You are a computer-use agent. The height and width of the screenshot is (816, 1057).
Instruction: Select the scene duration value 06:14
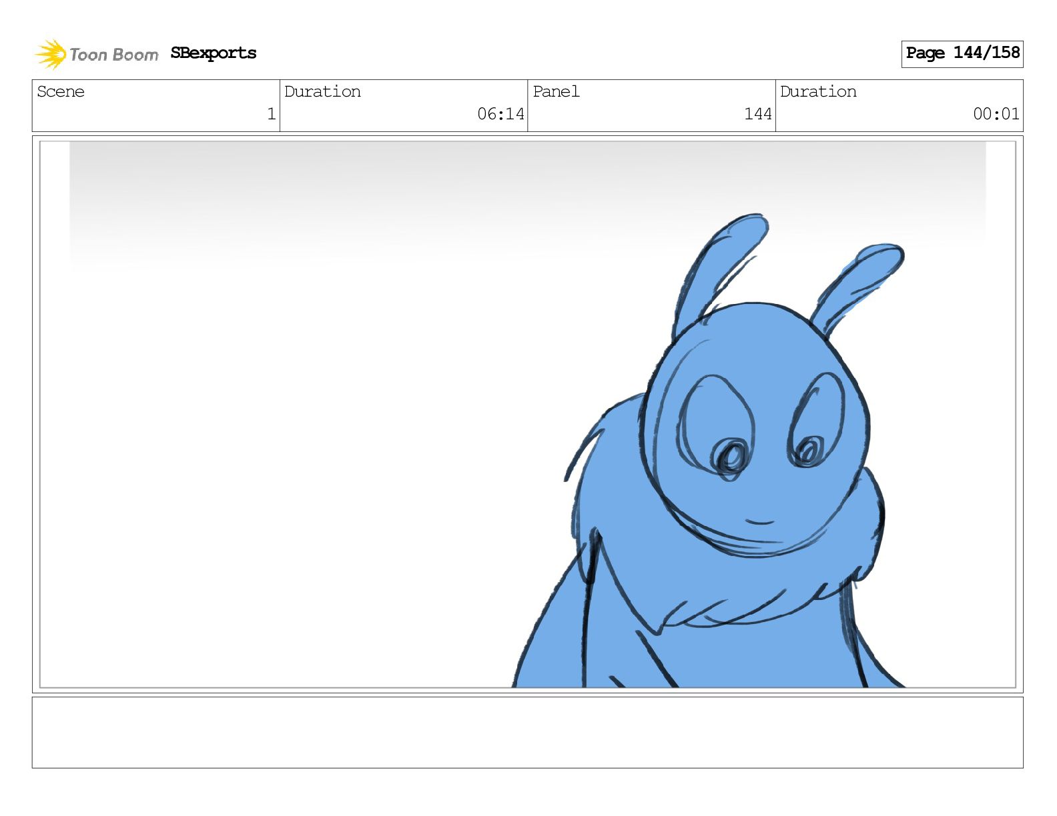[x=500, y=114]
